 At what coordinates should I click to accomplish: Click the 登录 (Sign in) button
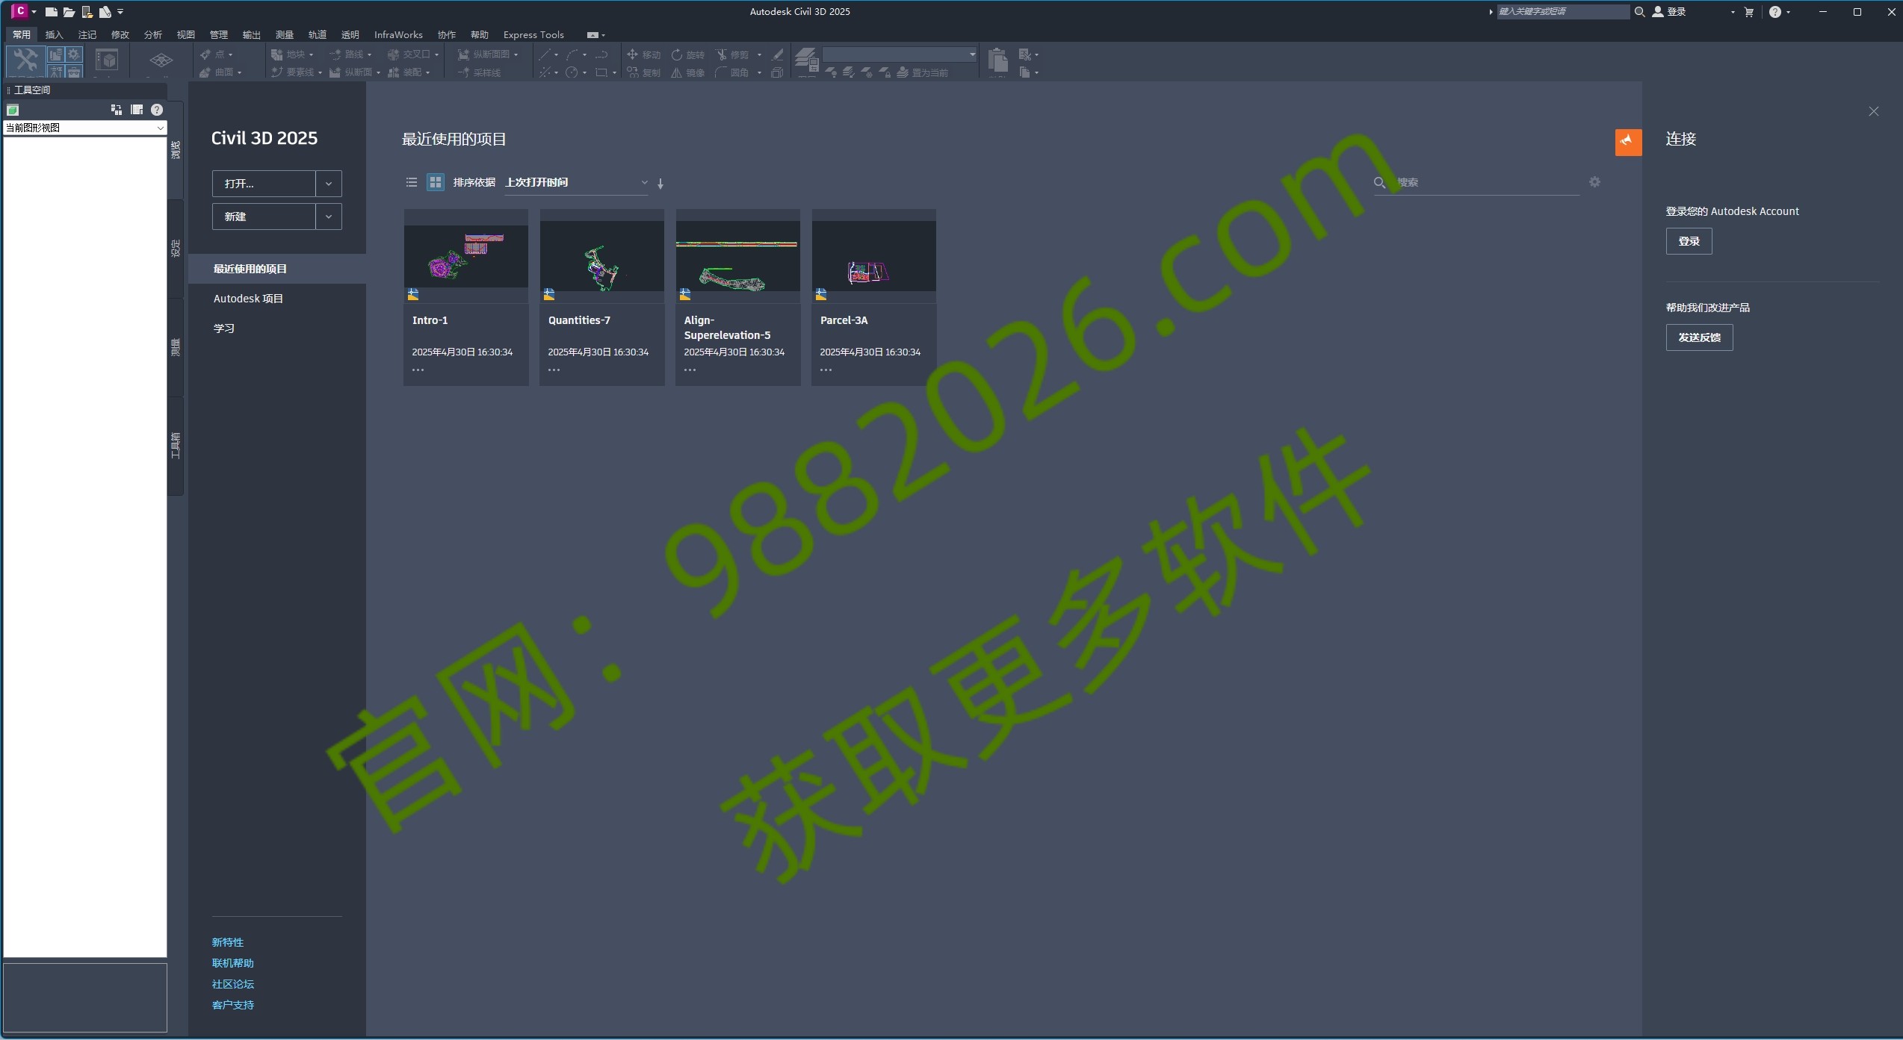coord(1688,240)
